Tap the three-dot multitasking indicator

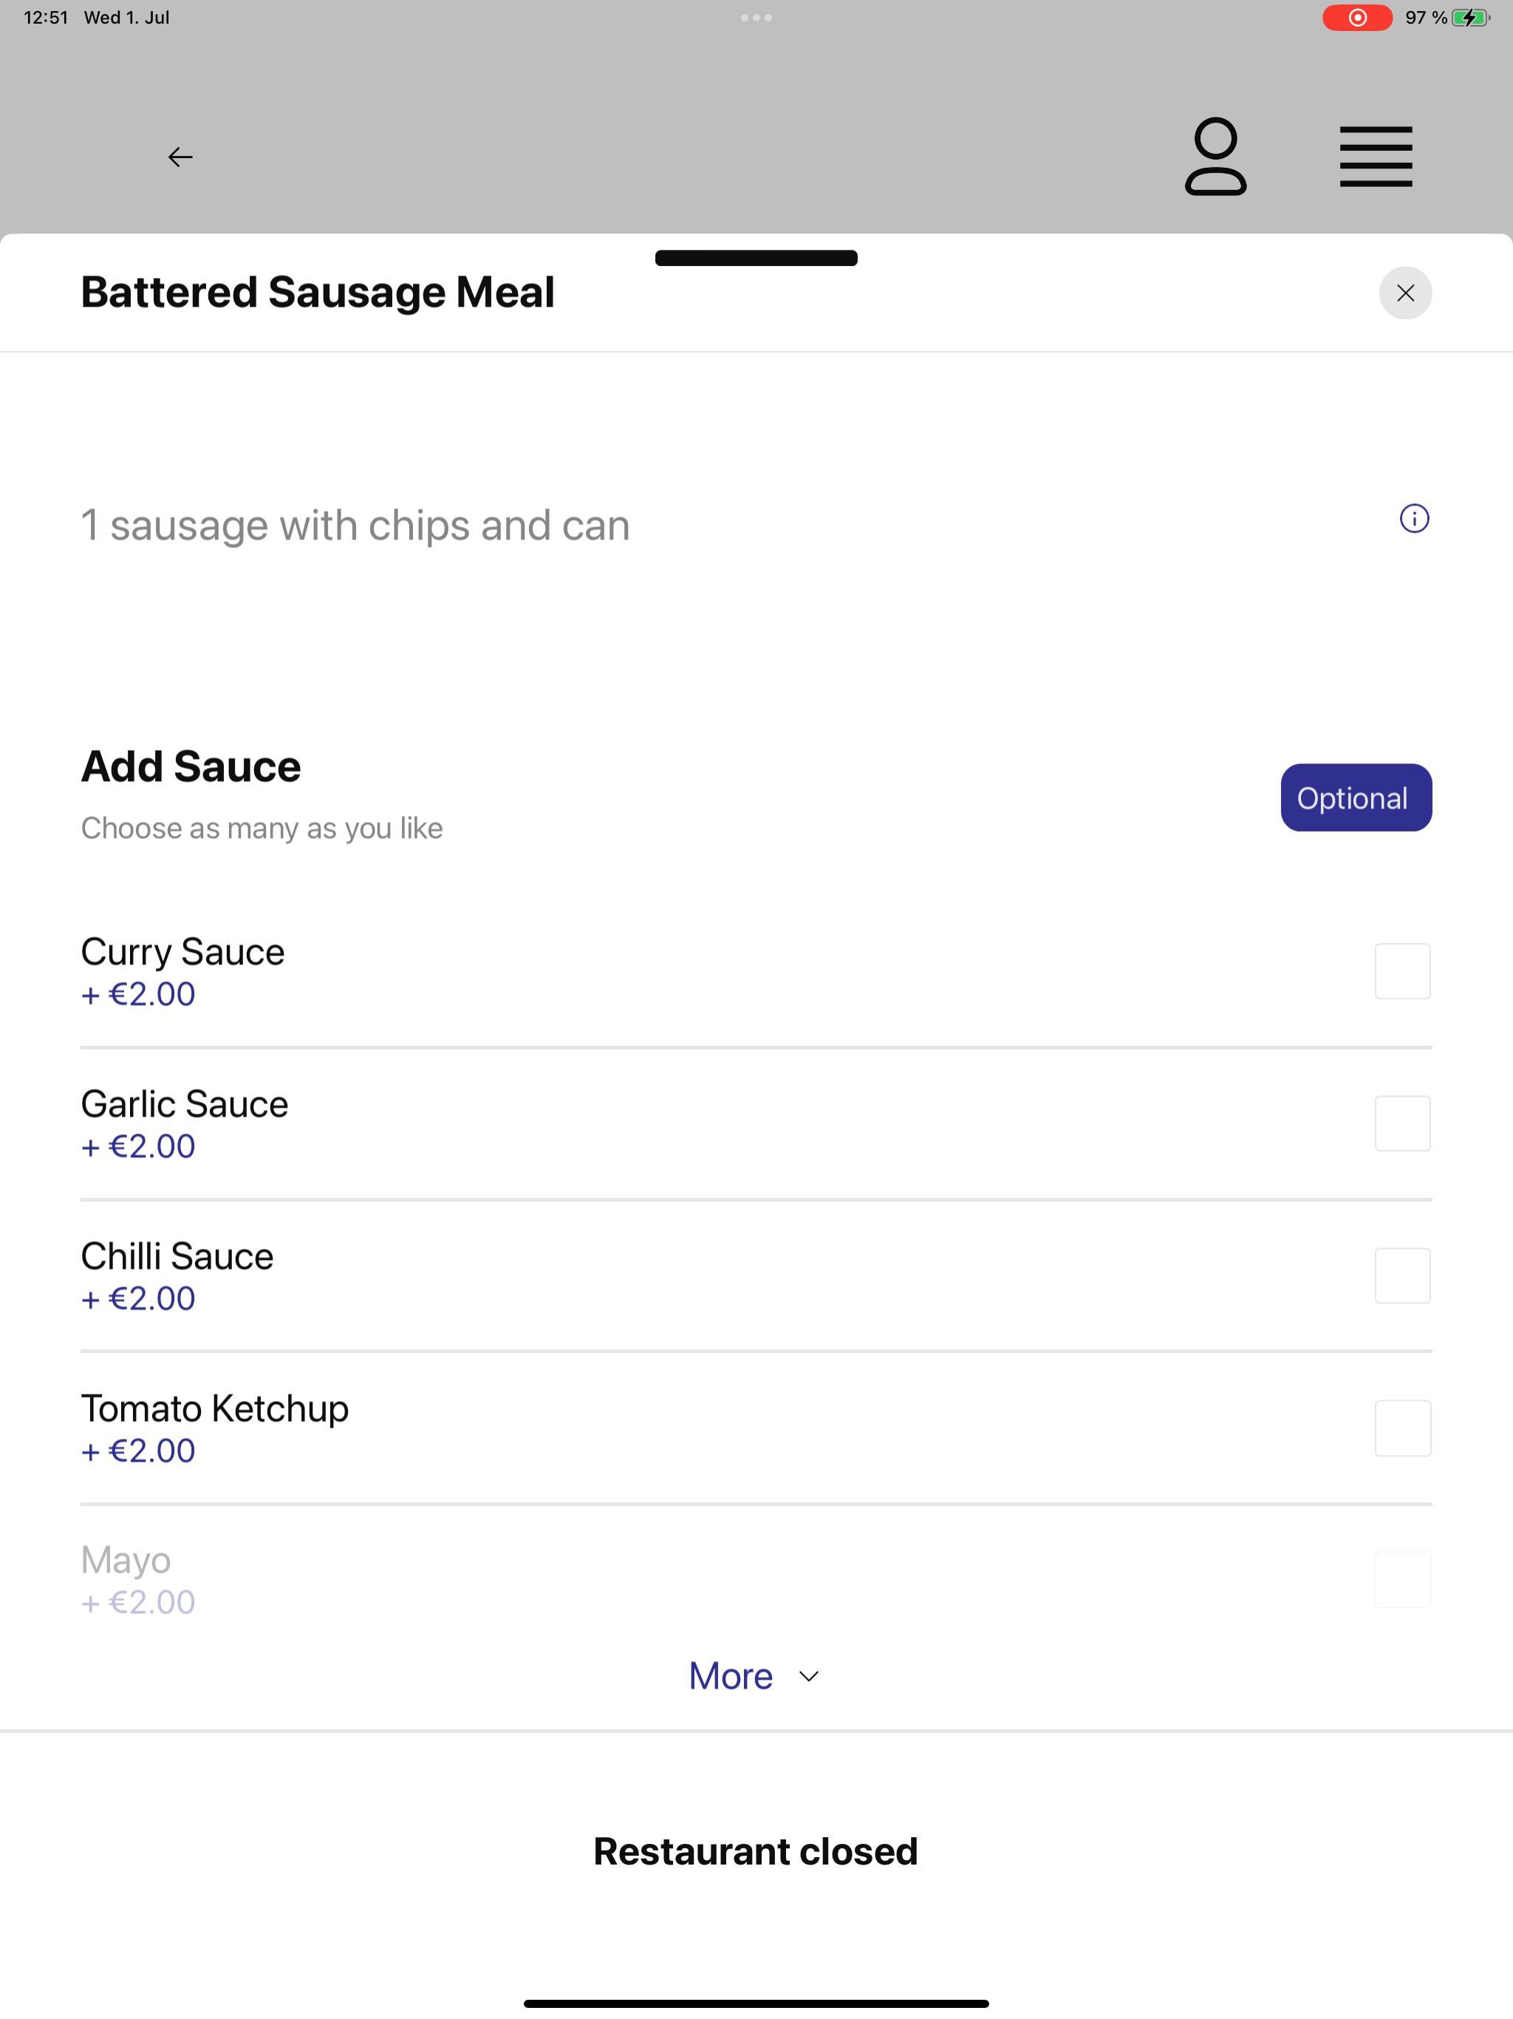click(x=756, y=17)
